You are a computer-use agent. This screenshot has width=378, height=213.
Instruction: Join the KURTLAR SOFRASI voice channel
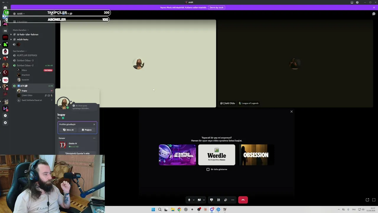(x=27, y=55)
